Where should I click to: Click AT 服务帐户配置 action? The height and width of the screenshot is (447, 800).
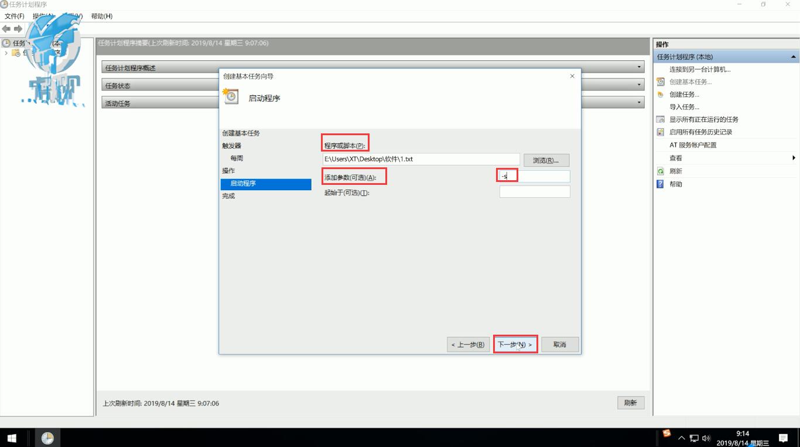[x=693, y=145]
